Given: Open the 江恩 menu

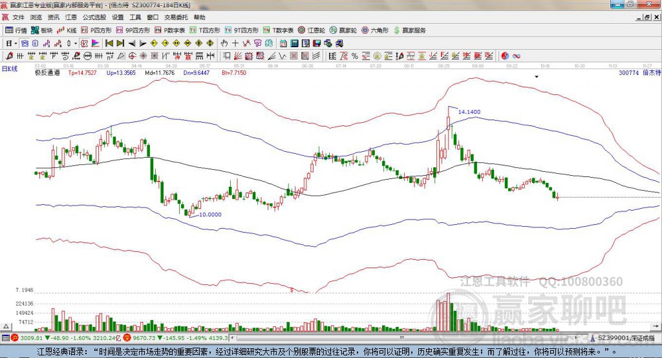Looking at the screenshot, I should (71, 17).
